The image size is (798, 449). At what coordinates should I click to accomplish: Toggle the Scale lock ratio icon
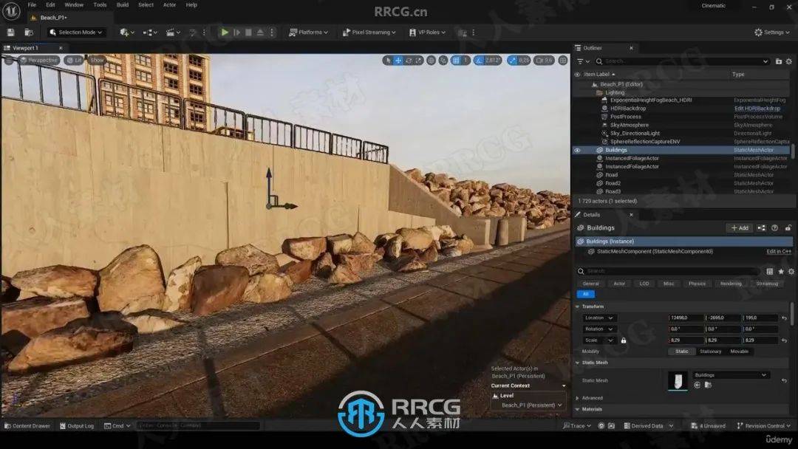click(624, 340)
